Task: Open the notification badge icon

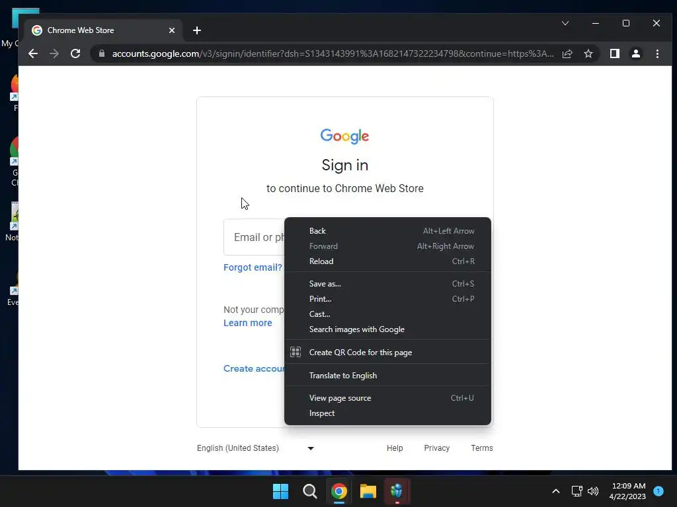Action: [658, 491]
